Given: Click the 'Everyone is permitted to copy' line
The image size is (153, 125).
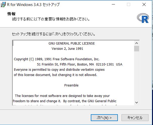Looking at the screenshot, I should 59,70.
